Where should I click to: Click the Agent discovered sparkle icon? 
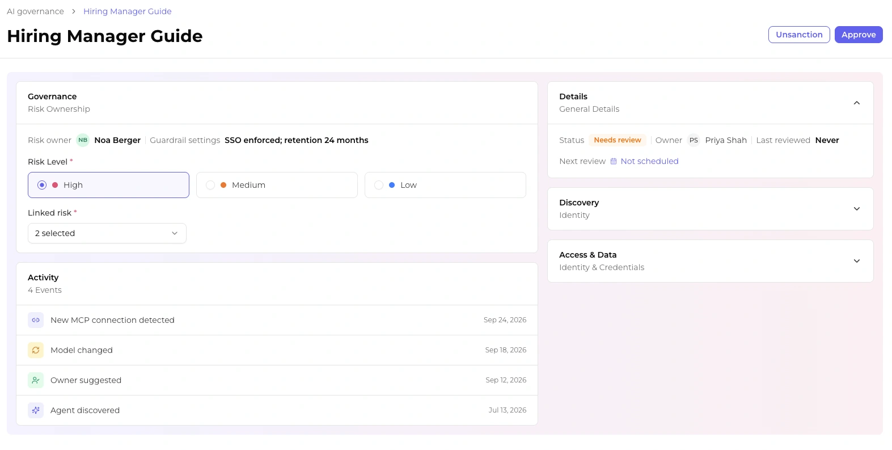pos(36,410)
